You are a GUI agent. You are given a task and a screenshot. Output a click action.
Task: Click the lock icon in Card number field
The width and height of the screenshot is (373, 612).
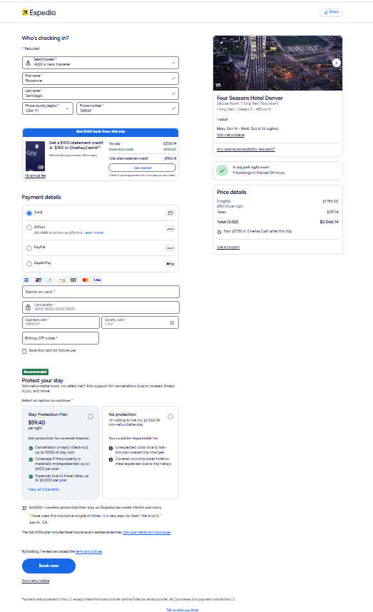coord(28,307)
